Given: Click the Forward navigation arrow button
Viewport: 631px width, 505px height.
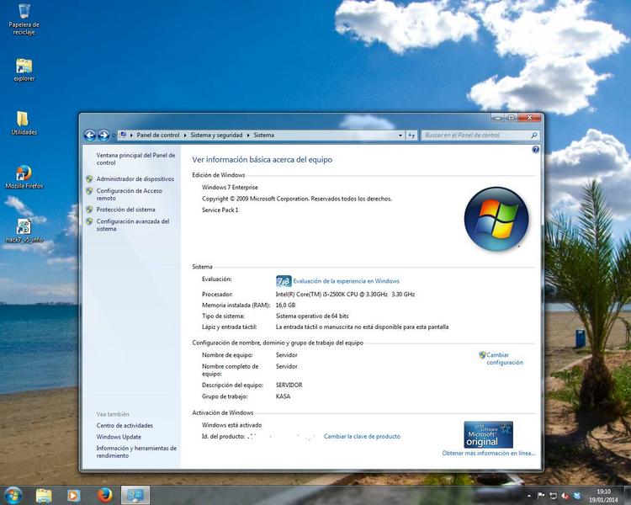Looking at the screenshot, I should [103, 135].
